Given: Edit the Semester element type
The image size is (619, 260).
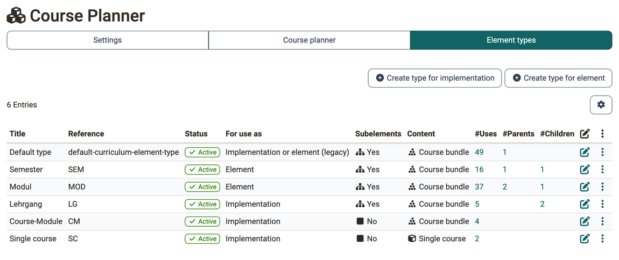Looking at the screenshot, I should click(x=585, y=169).
